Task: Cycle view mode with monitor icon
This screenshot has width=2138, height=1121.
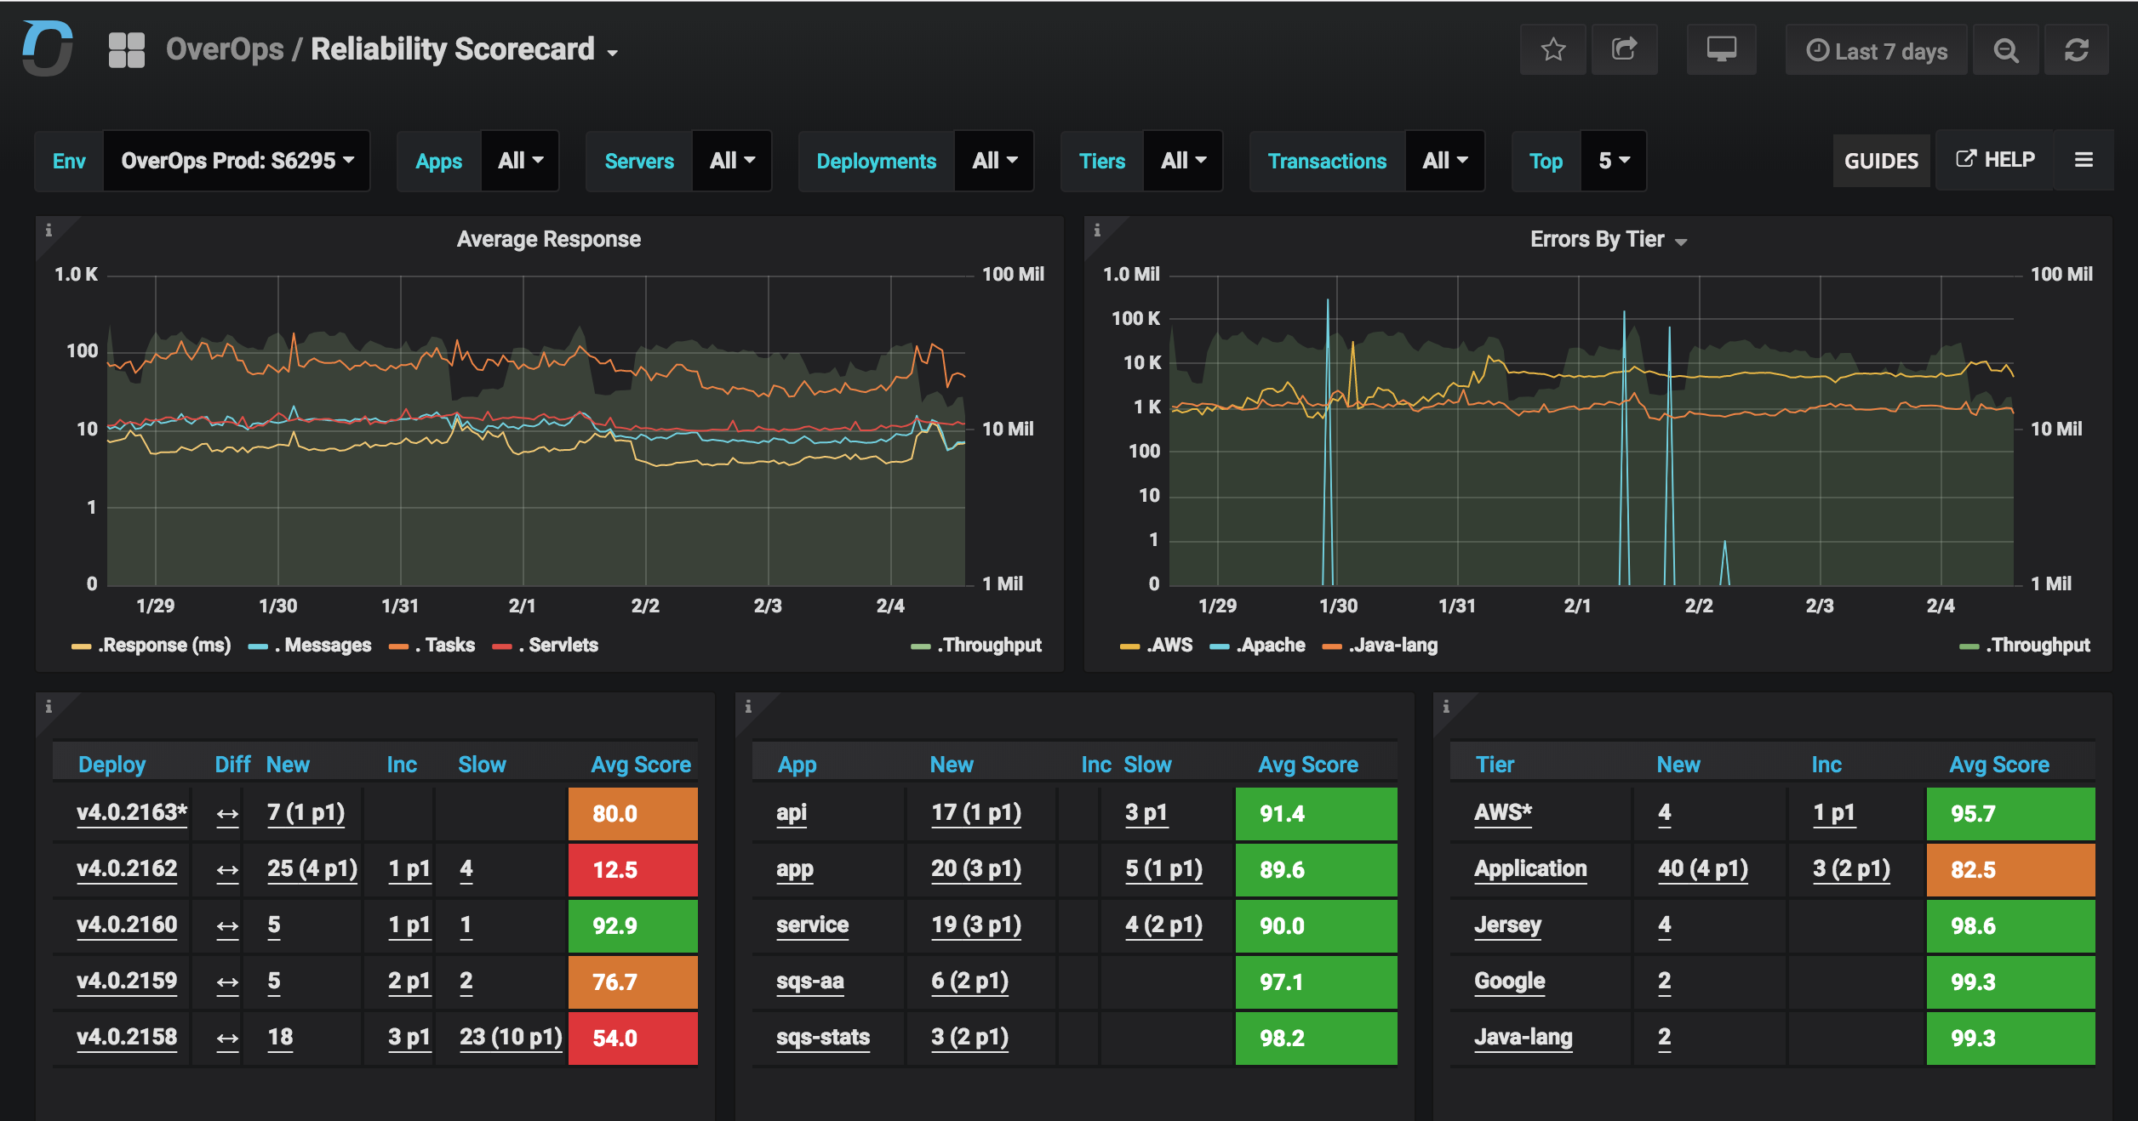Action: pyautogui.click(x=1721, y=50)
